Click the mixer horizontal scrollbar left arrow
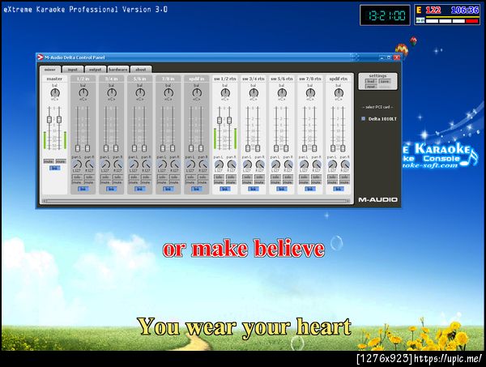This screenshot has height=367, width=486. click(44, 201)
